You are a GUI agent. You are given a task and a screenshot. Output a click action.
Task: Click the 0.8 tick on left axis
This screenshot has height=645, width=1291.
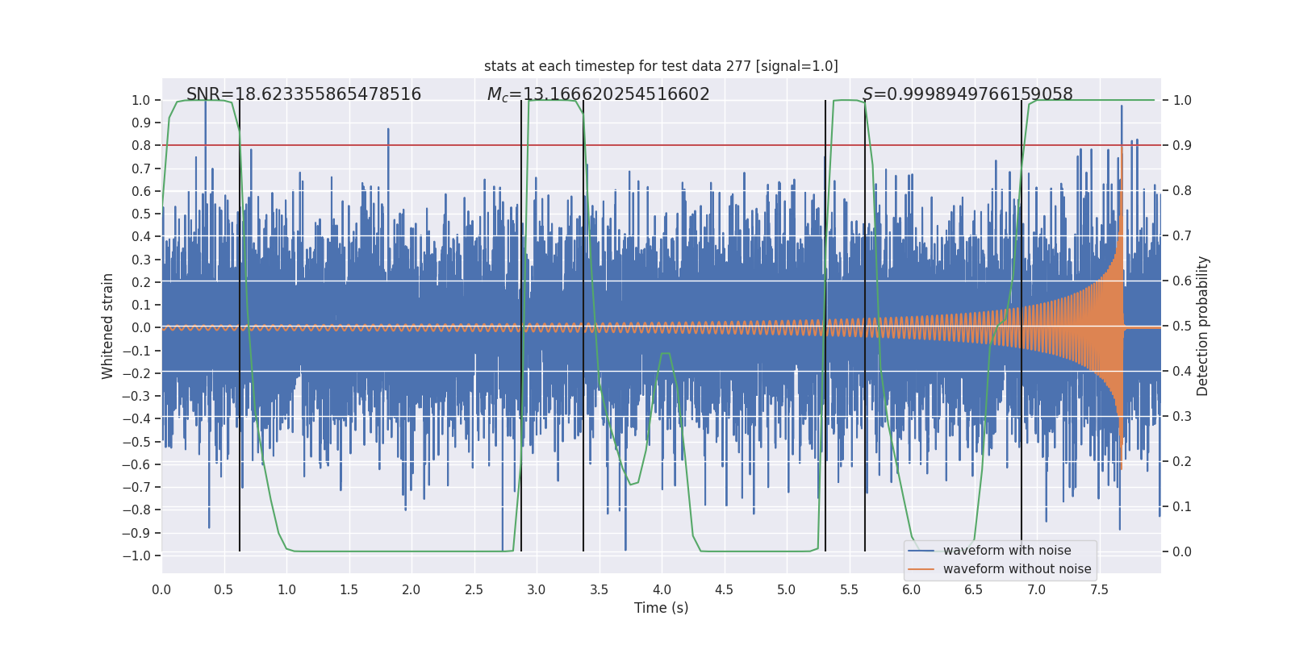point(141,146)
